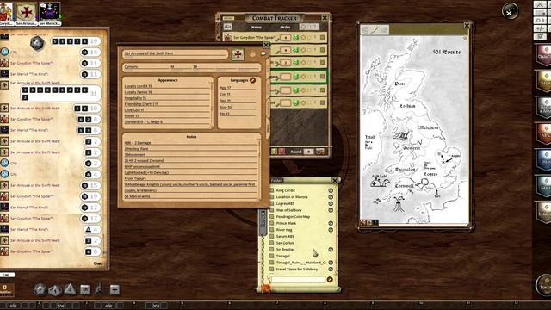Image resolution: width=551 pixels, height=310 pixels.
Task: Click share icon next to Sir Brastias
Action: tap(331, 250)
